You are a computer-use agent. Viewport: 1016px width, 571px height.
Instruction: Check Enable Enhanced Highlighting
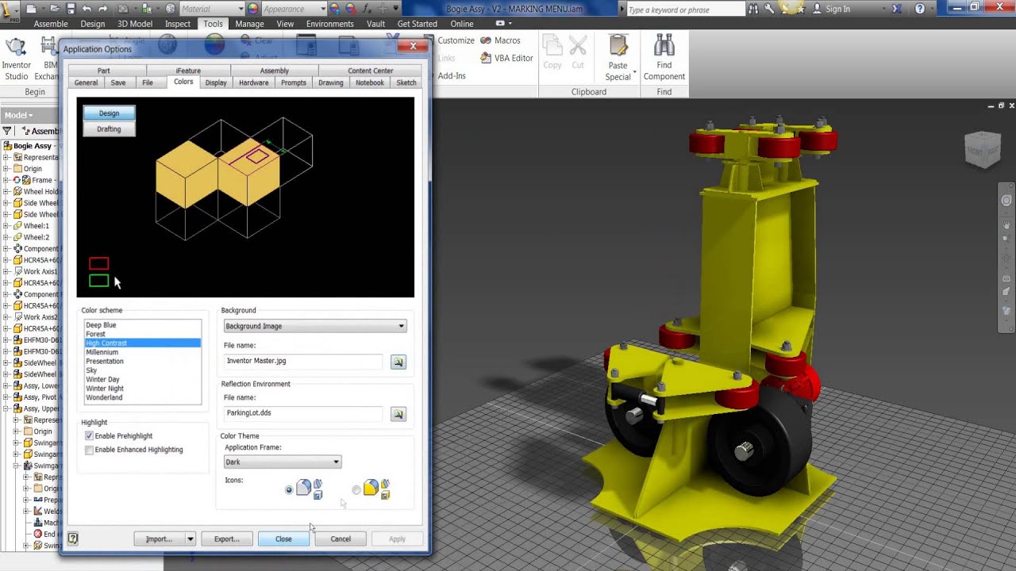pyautogui.click(x=89, y=450)
